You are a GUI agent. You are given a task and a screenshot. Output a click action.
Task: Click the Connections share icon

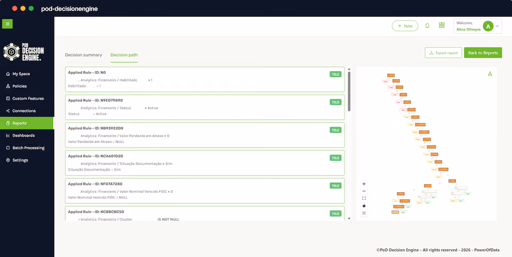(x=8, y=111)
